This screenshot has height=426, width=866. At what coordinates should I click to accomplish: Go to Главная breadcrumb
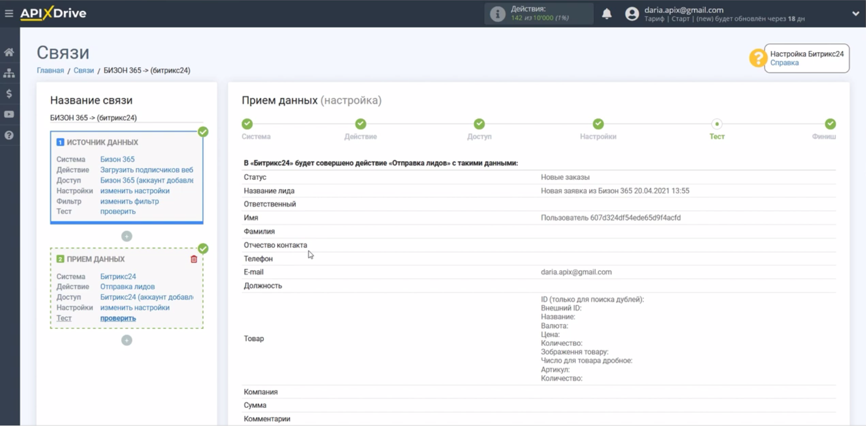pyautogui.click(x=50, y=70)
